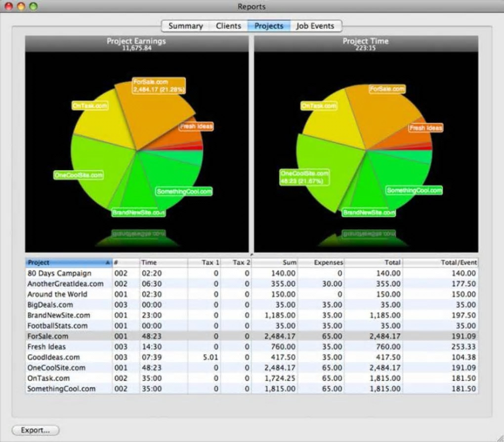Click BrandNewSite.com label in Project Time chart

tap(369, 213)
